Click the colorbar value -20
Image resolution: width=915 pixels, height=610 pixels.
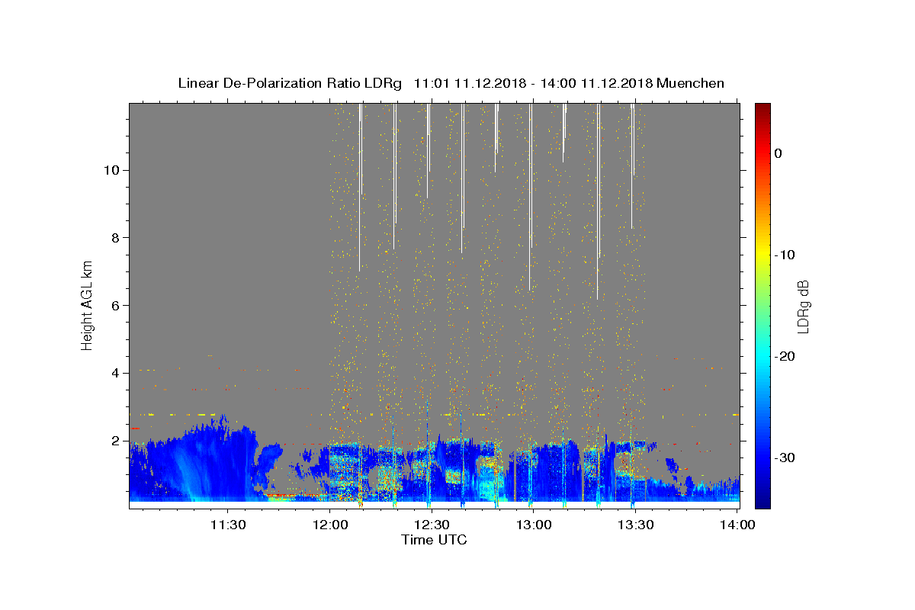(785, 356)
